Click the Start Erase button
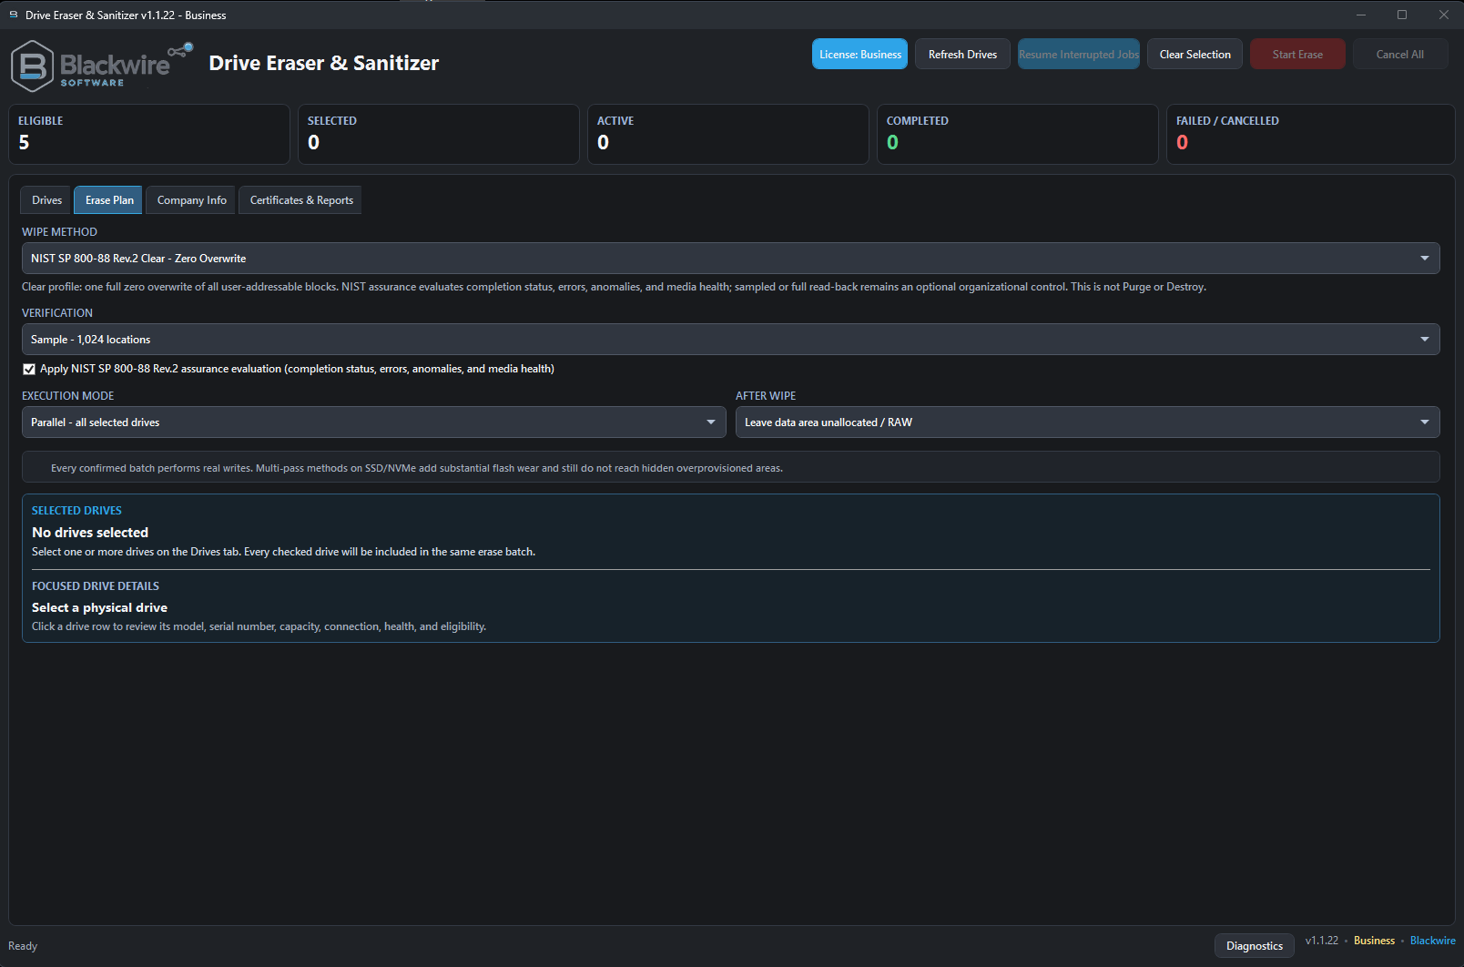The width and height of the screenshot is (1464, 967). pos(1297,54)
